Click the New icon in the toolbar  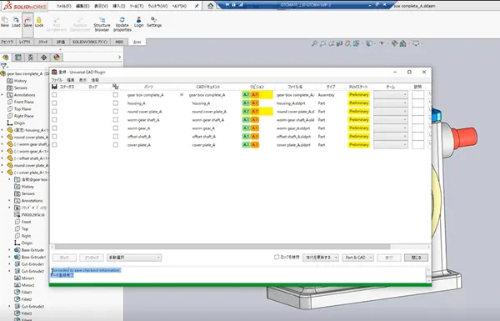[x=5, y=23]
